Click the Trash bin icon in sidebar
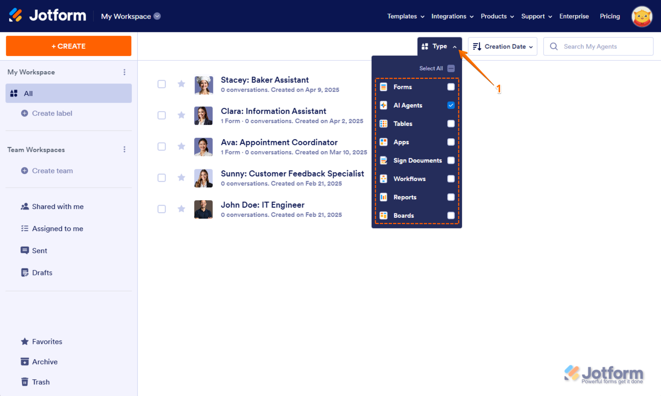661x396 pixels. [x=25, y=382]
